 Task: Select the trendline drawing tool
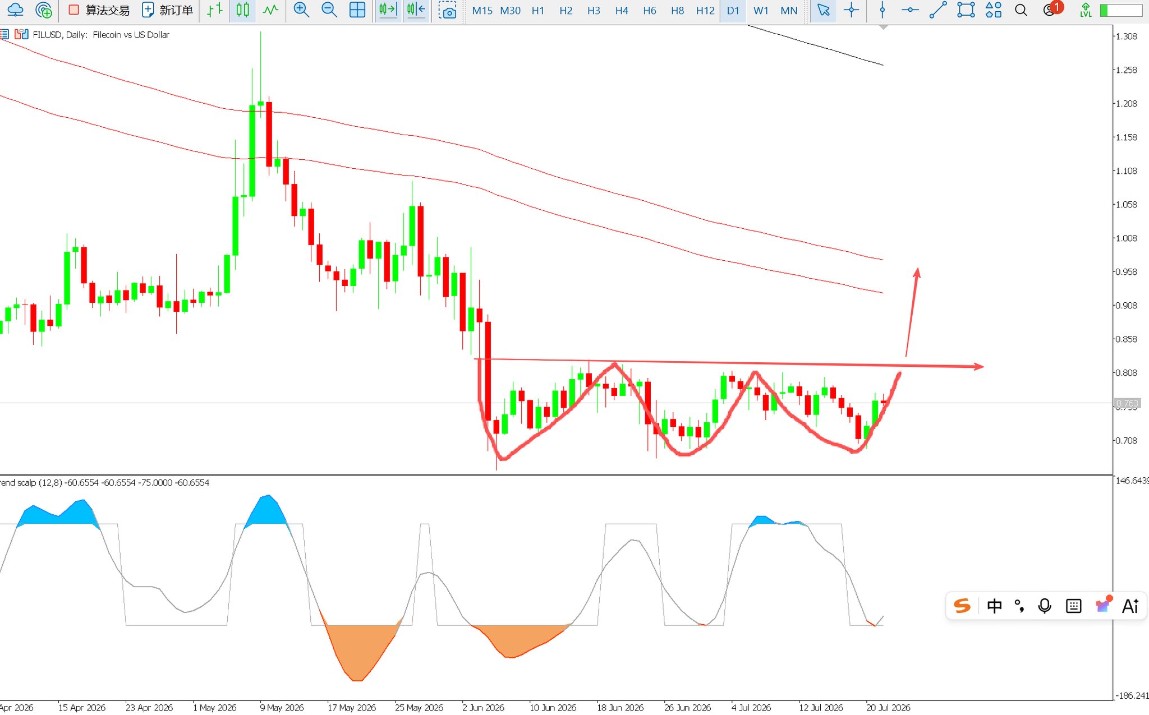(938, 10)
